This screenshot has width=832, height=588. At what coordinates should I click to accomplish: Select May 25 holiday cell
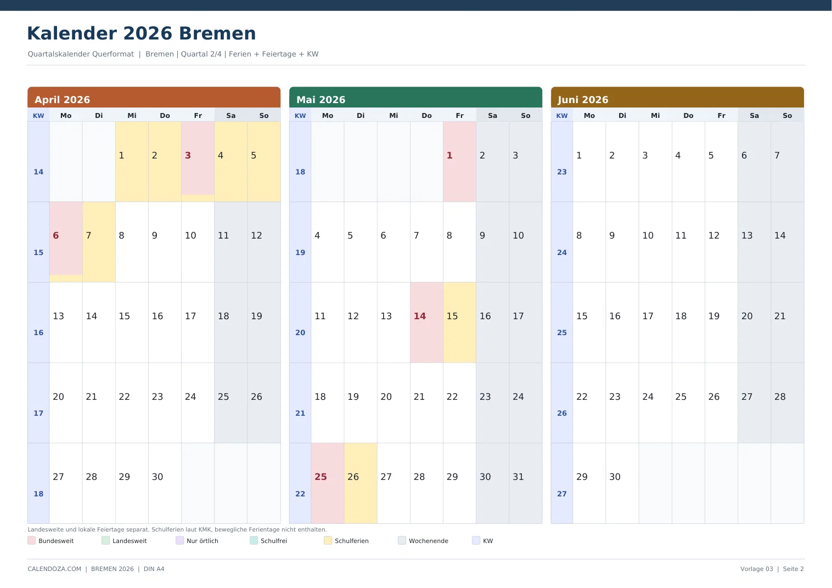point(328,483)
